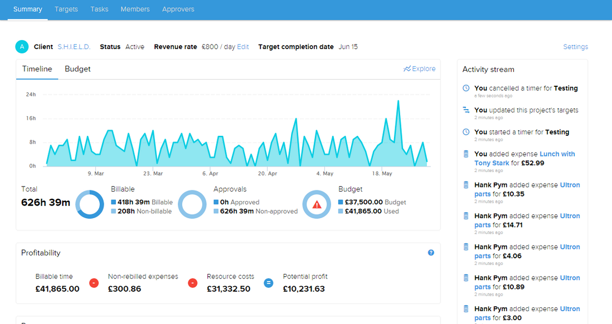612x324 pixels.
Task: Open the Profitability help question mark icon
Action: point(430,253)
